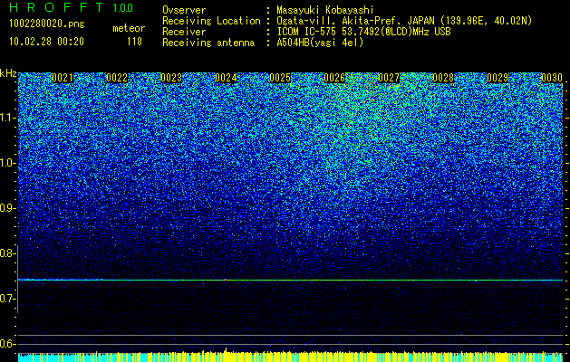Click the 0025 time marker
570x362 pixels.
[x=280, y=78]
